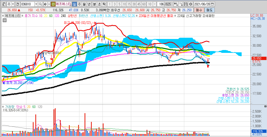Click the 선행스팬1 9,26 legend label
This screenshot has height=137, width=267.
[x=101, y=16]
